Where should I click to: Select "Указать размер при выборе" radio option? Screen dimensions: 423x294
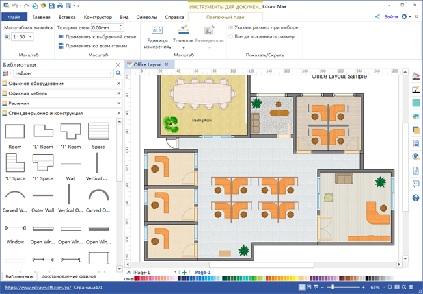(231, 27)
